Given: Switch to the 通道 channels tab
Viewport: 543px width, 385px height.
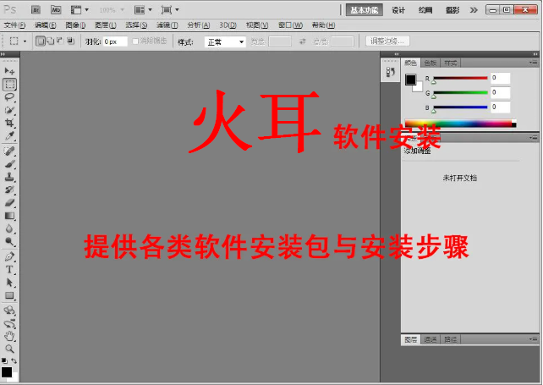Looking at the screenshot, I should 431,339.
